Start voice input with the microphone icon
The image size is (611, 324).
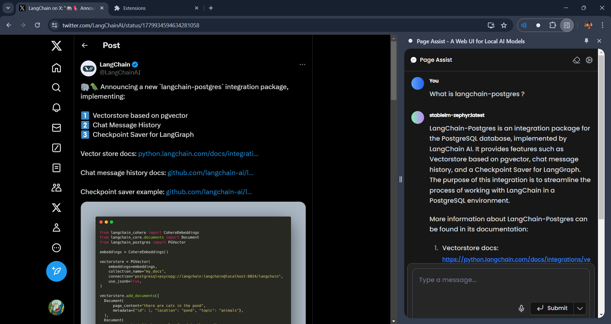(521, 308)
